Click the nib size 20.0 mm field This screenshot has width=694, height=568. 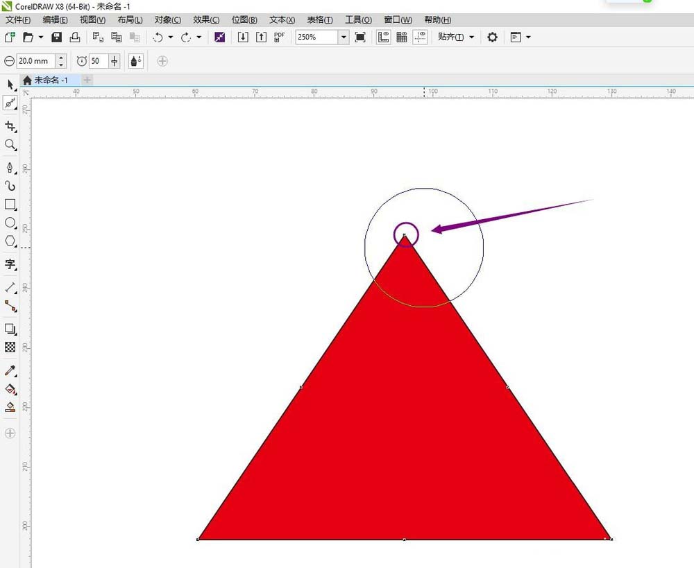[x=35, y=61]
